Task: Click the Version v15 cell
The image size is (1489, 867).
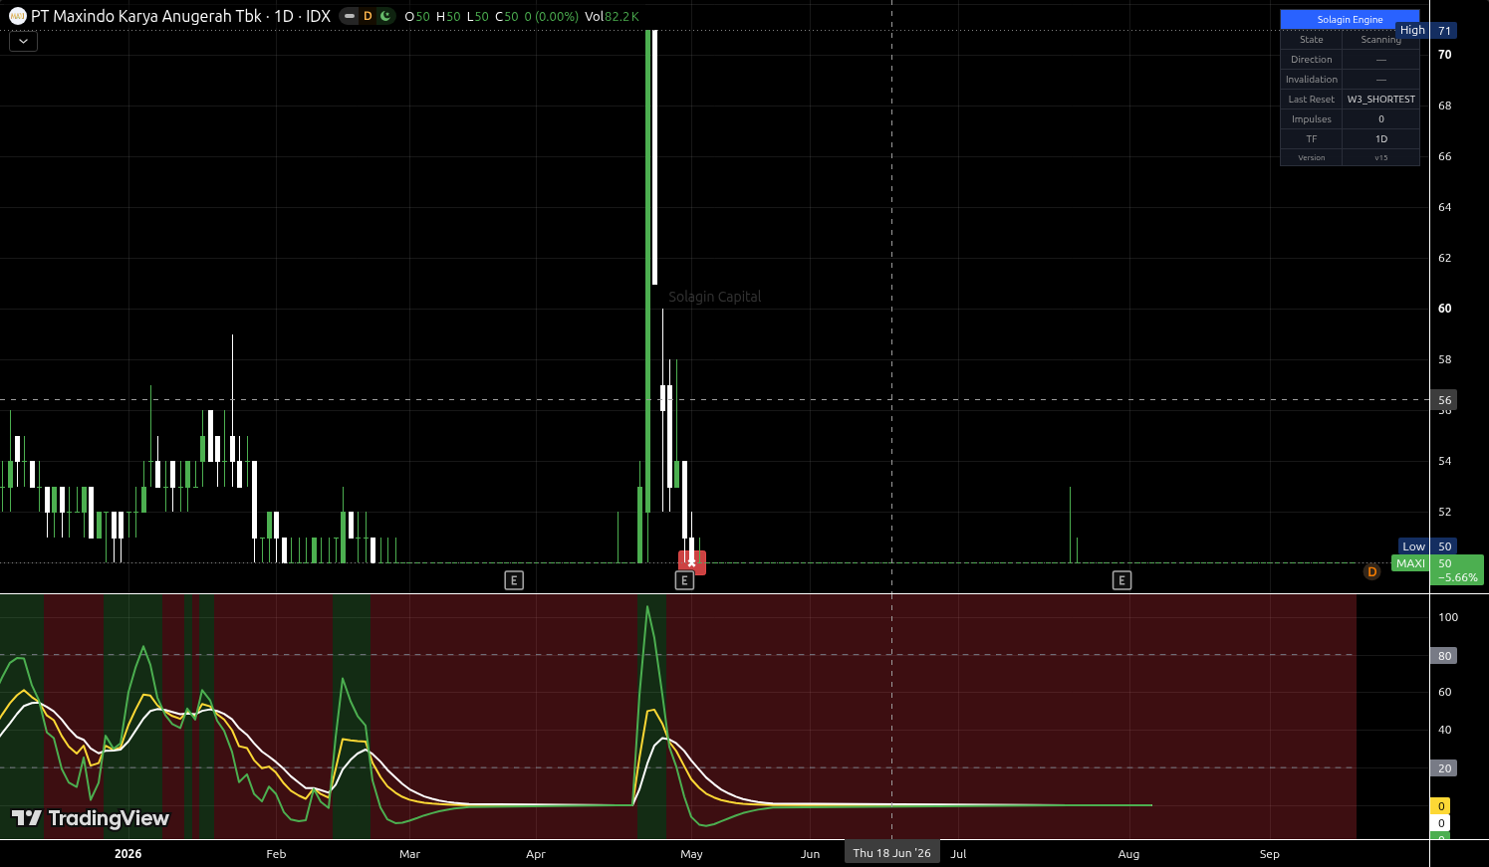Action: coord(1380,157)
